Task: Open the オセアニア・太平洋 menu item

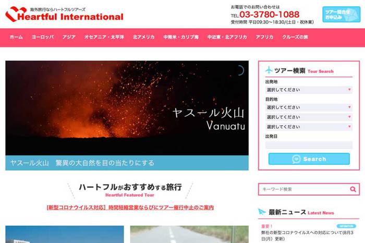Action: tap(104, 37)
